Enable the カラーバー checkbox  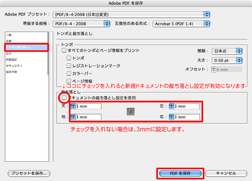click(69, 73)
